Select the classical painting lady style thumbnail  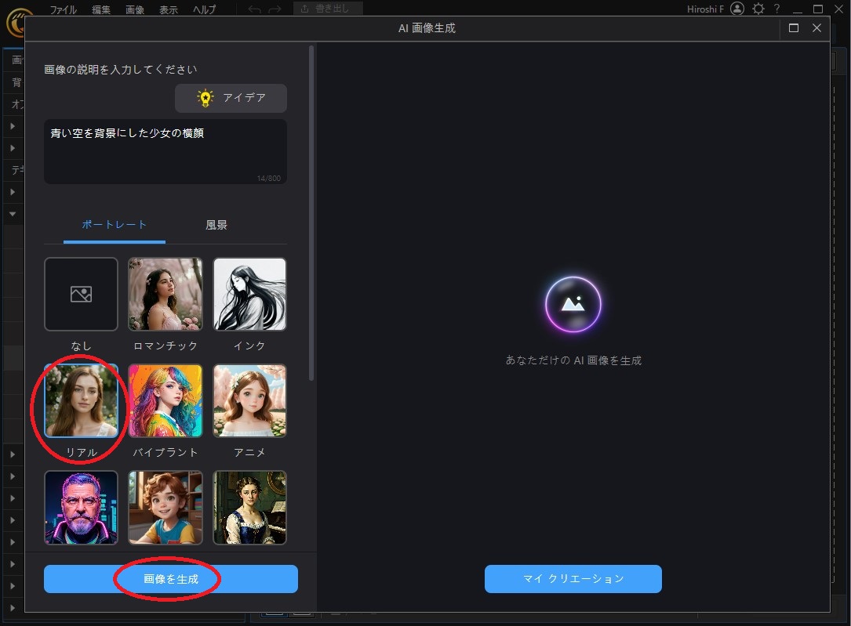point(249,508)
